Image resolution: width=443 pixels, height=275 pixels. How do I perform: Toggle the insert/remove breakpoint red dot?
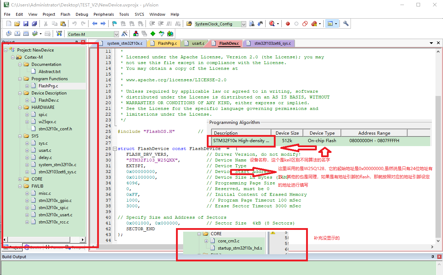coord(287,24)
